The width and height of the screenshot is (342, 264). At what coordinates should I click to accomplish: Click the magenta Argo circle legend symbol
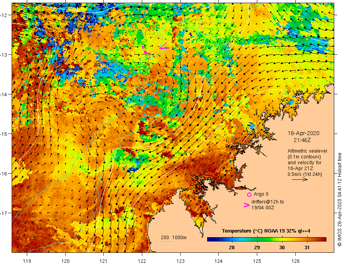coord(249,195)
